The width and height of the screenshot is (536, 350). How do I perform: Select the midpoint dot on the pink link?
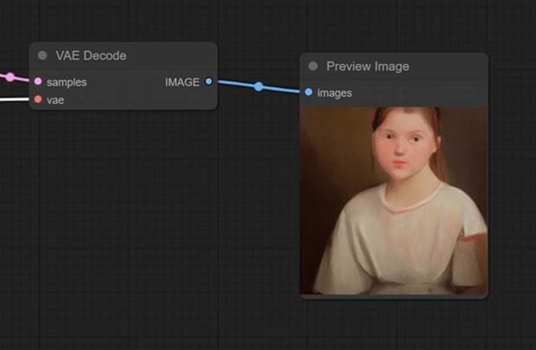coord(10,78)
